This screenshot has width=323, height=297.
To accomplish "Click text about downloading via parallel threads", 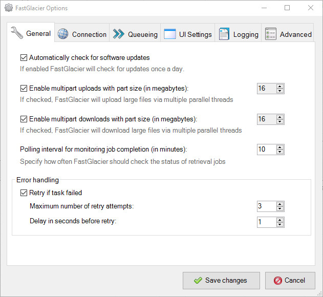I will click(x=131, y=131).
